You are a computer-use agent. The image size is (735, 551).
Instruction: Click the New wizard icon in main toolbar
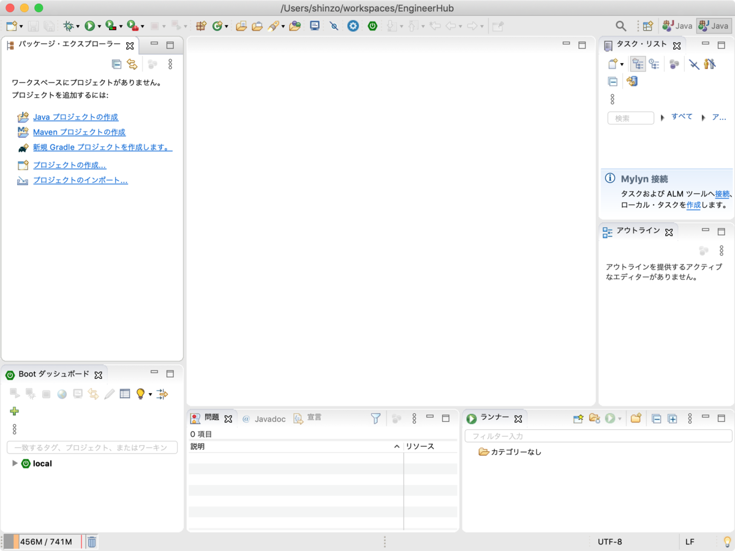coord(11,26)
